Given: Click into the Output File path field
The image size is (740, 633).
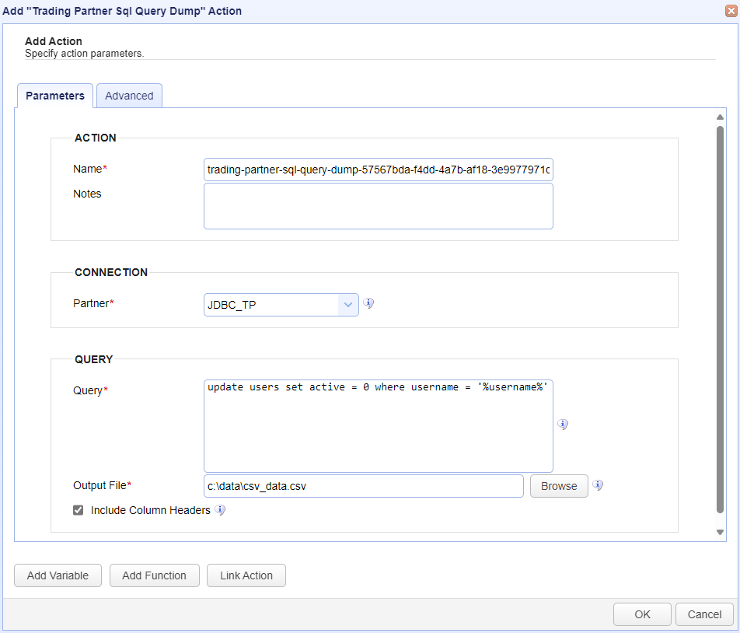Looking at the screenshot, I should click(363, 486).
